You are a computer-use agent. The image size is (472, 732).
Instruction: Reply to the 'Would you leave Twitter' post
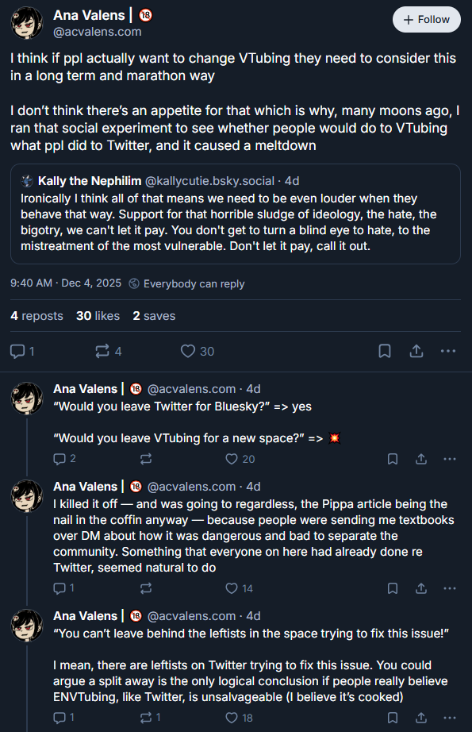(x=64, y=459)
